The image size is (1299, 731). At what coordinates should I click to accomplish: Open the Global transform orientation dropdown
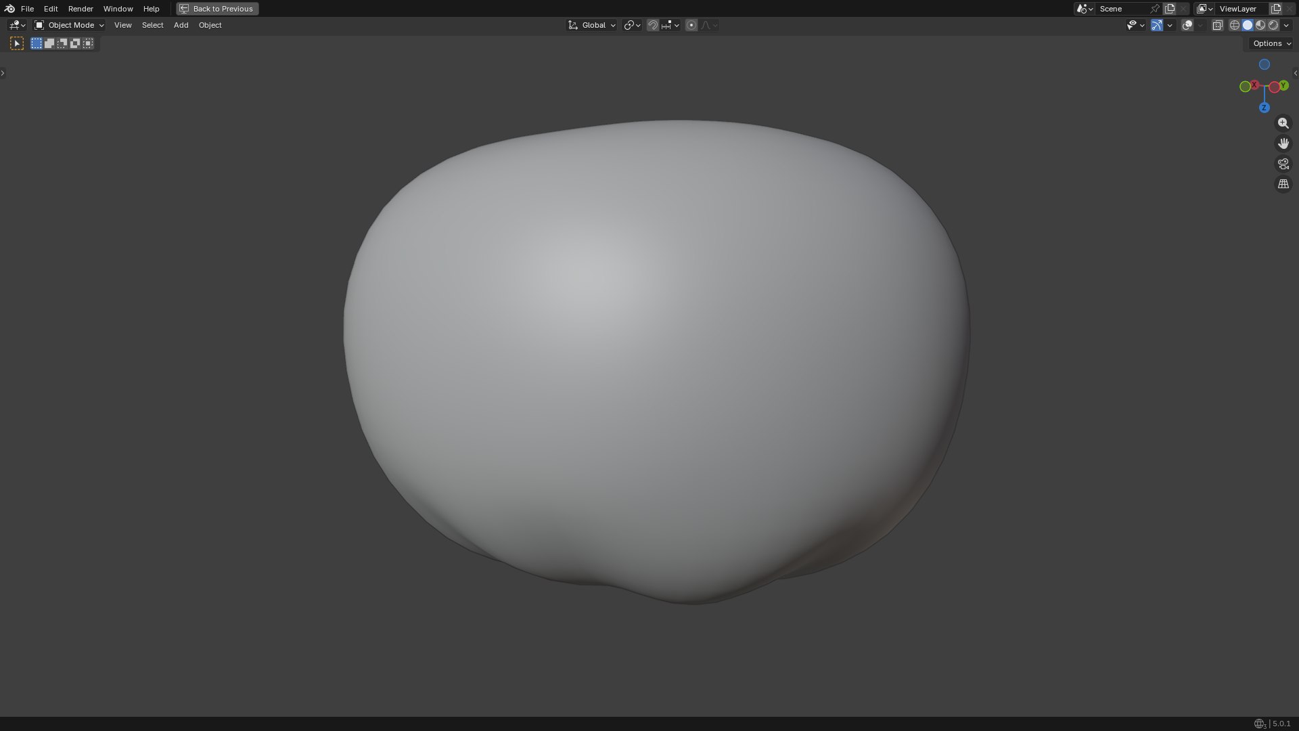point(591,25)
